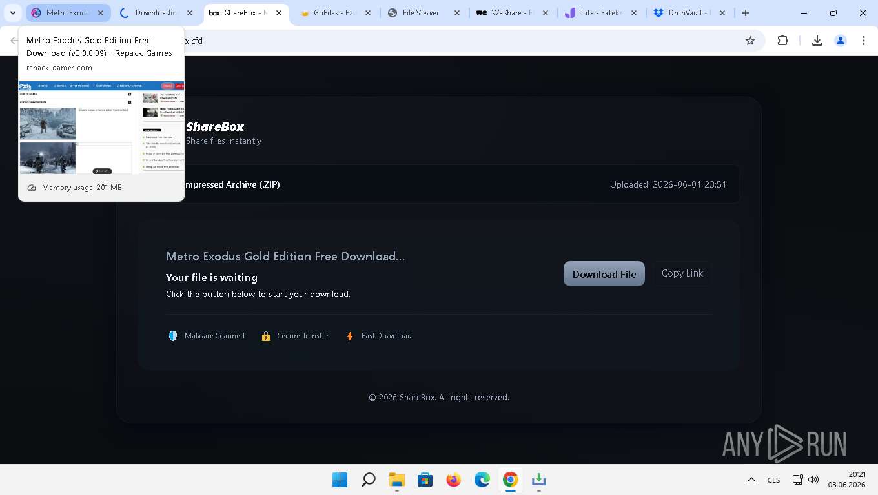
Task: Click the ShareBox logo title
Action: coord(215,127)
